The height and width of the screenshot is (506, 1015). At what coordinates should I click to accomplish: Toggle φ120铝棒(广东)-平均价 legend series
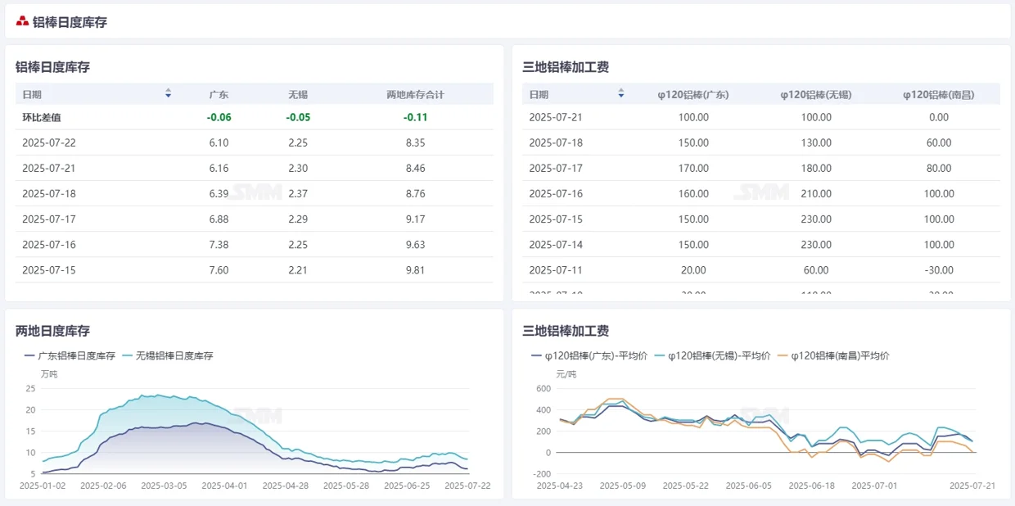[589, 356]
